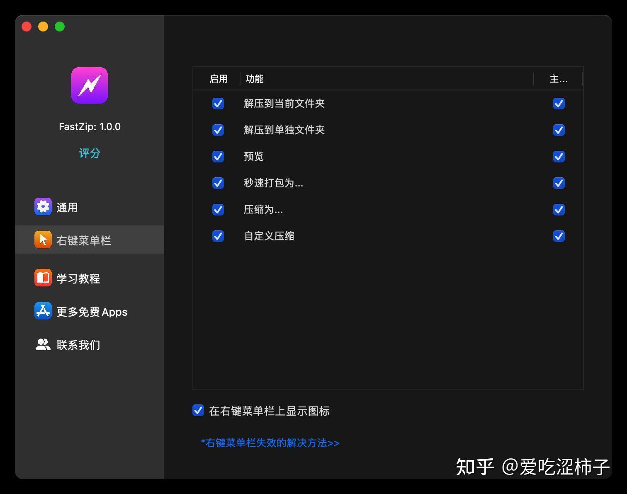Disable the 解压到当前文件夹 enable checkbox
Screen dimensions: 627x494
click(x=218, y=104)
